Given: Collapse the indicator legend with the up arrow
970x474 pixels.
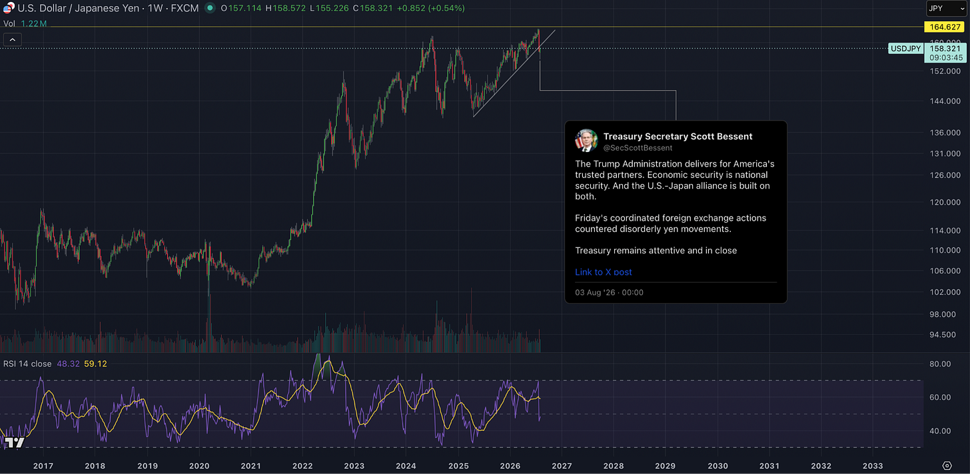Looking at the screenshot, I should [12, 40].
